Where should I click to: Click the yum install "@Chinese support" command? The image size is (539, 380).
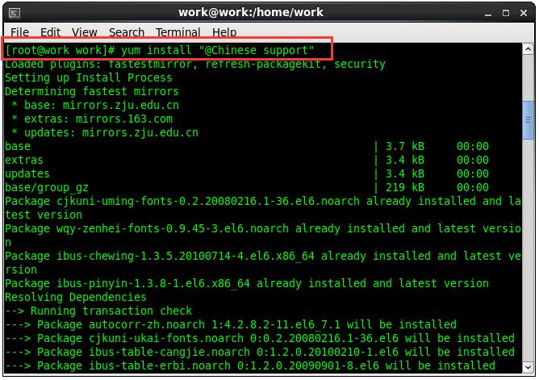217,51
